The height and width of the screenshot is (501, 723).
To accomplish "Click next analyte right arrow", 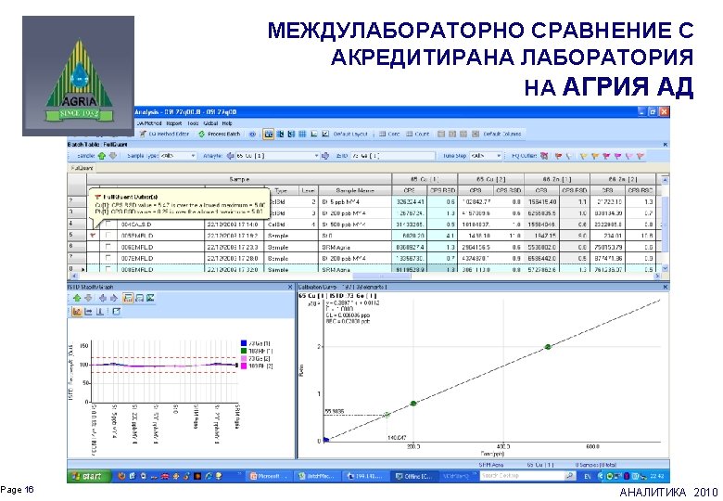I will [325, 156].
